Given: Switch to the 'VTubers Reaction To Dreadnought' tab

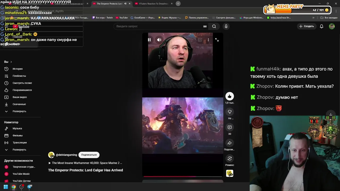Looking at the screenshot, I should (x=154, y=4).
